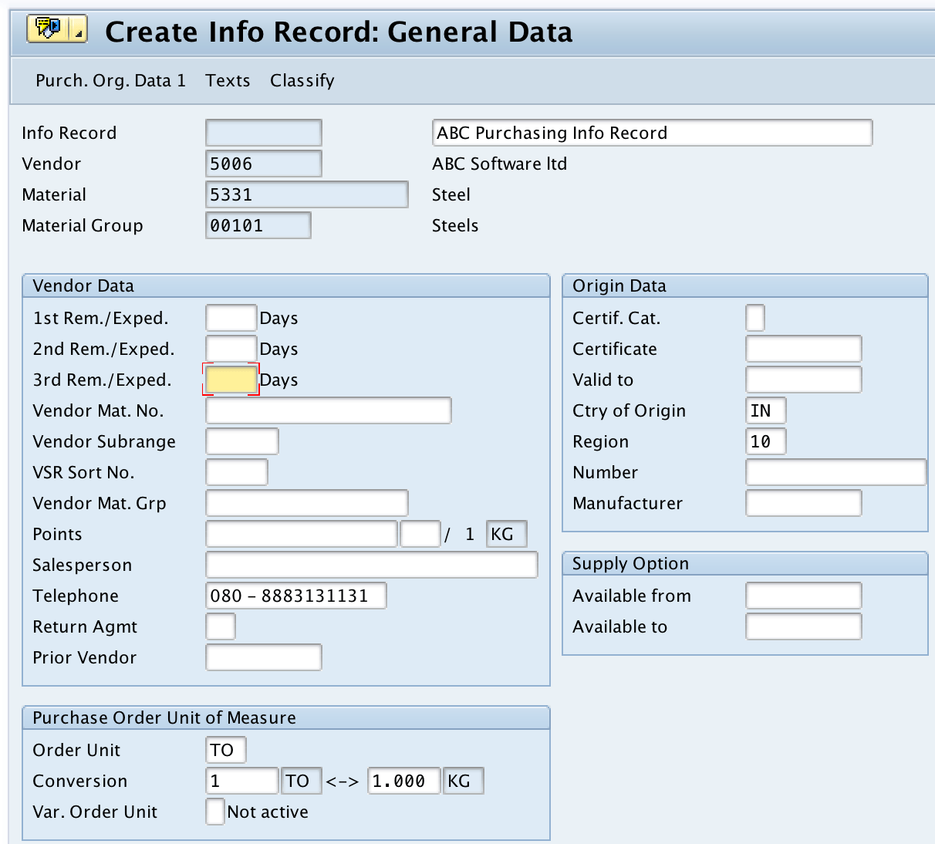
Task: Click the Services for Object icon
Action: click(49, 30)
